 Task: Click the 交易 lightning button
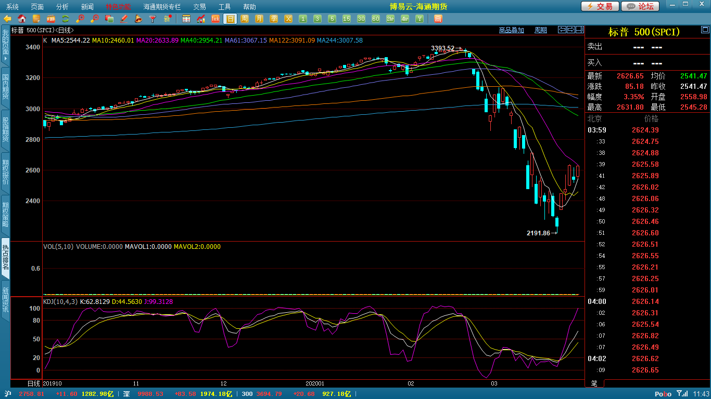click(x=600, y=6)
